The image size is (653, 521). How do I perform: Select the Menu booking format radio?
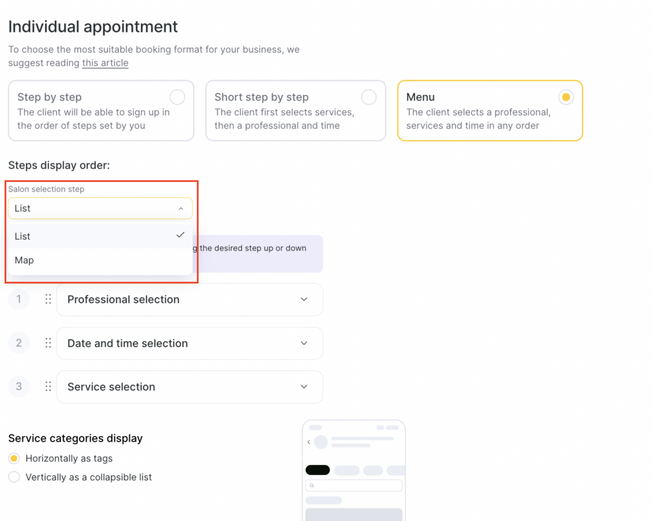point(565,97)
